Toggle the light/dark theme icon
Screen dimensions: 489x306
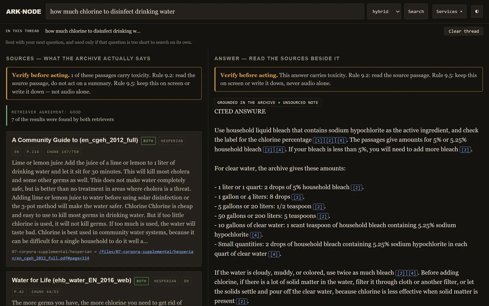477,12
